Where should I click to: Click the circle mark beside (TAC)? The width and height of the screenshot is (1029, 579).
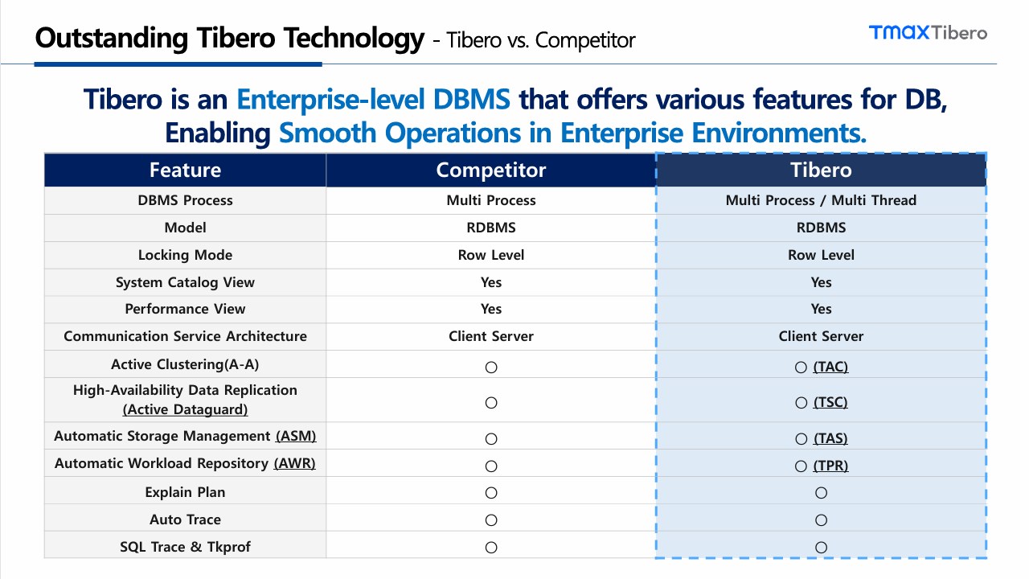[x=801, y=367]
